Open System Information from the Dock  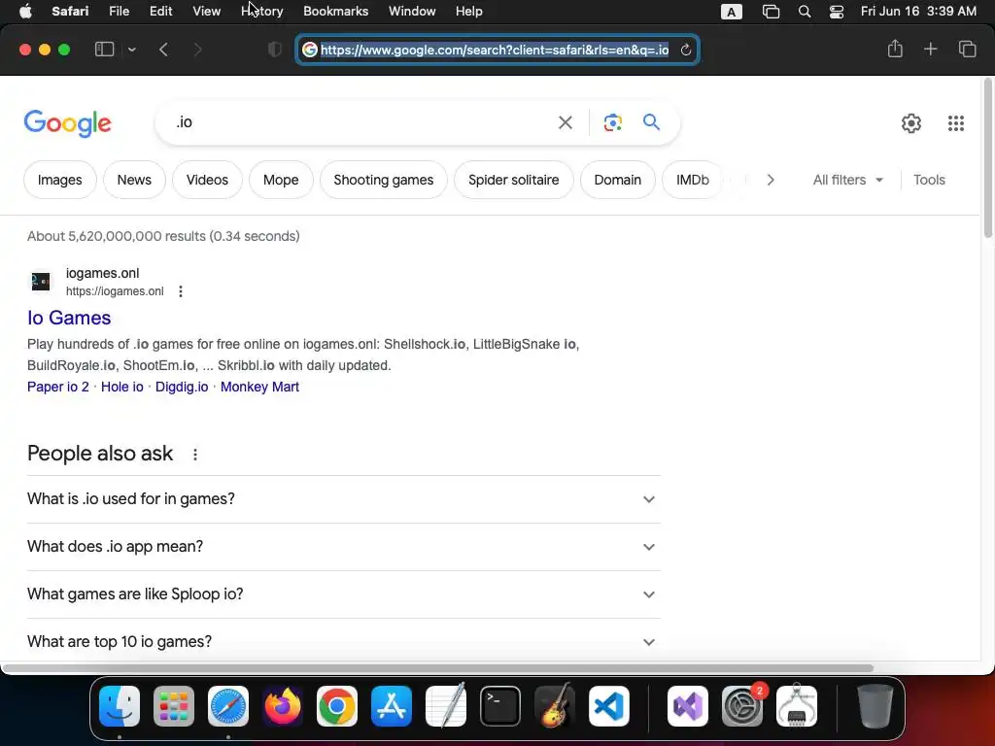(797, 706)
